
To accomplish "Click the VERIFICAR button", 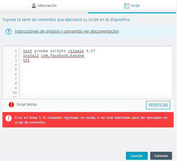I will click(x=158, y=105).
